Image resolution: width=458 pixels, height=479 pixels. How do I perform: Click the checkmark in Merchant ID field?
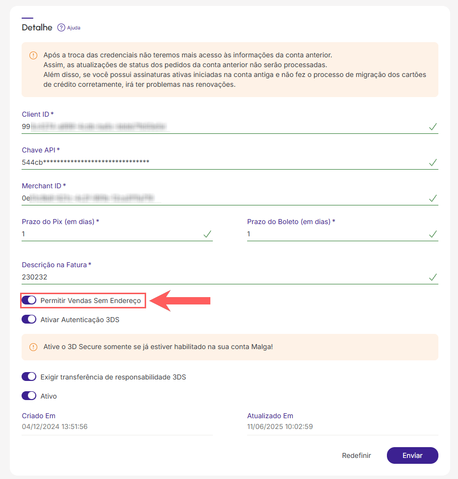(x=433, y=198)
